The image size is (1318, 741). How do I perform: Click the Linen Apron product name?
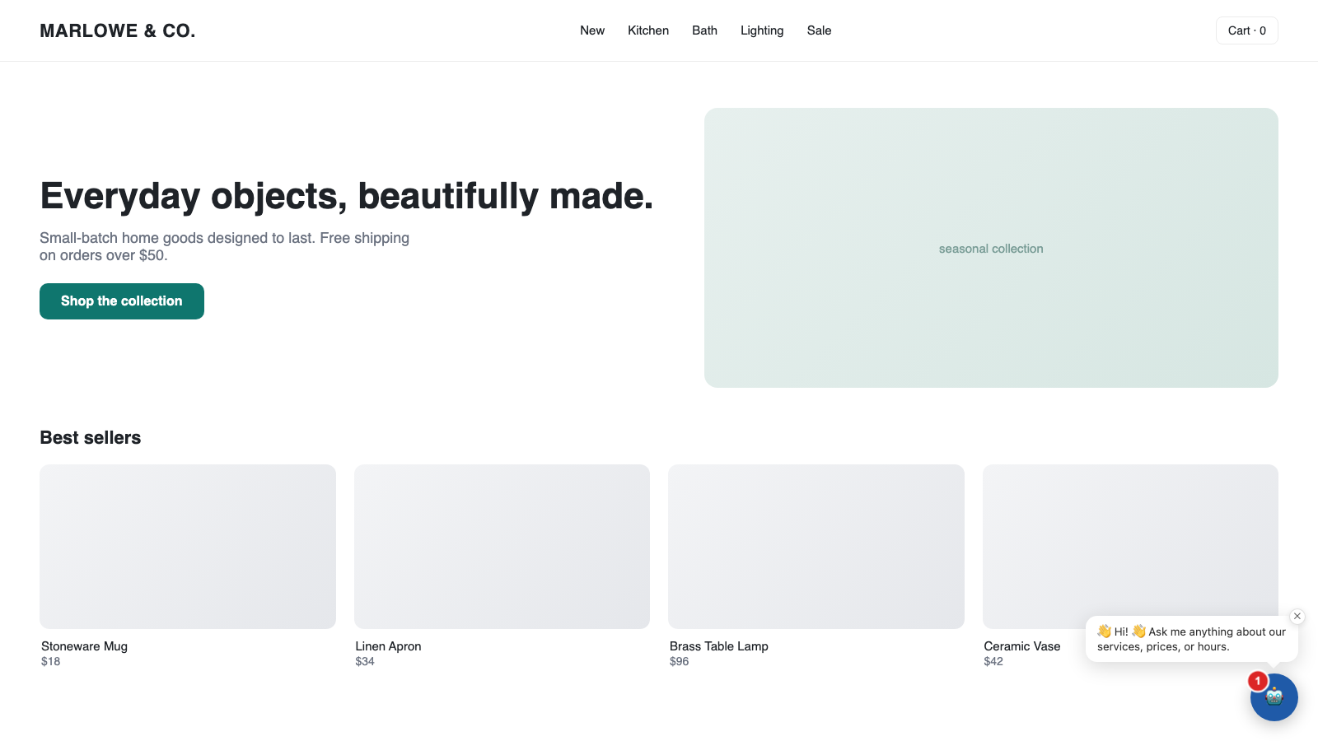pos(388,646)
